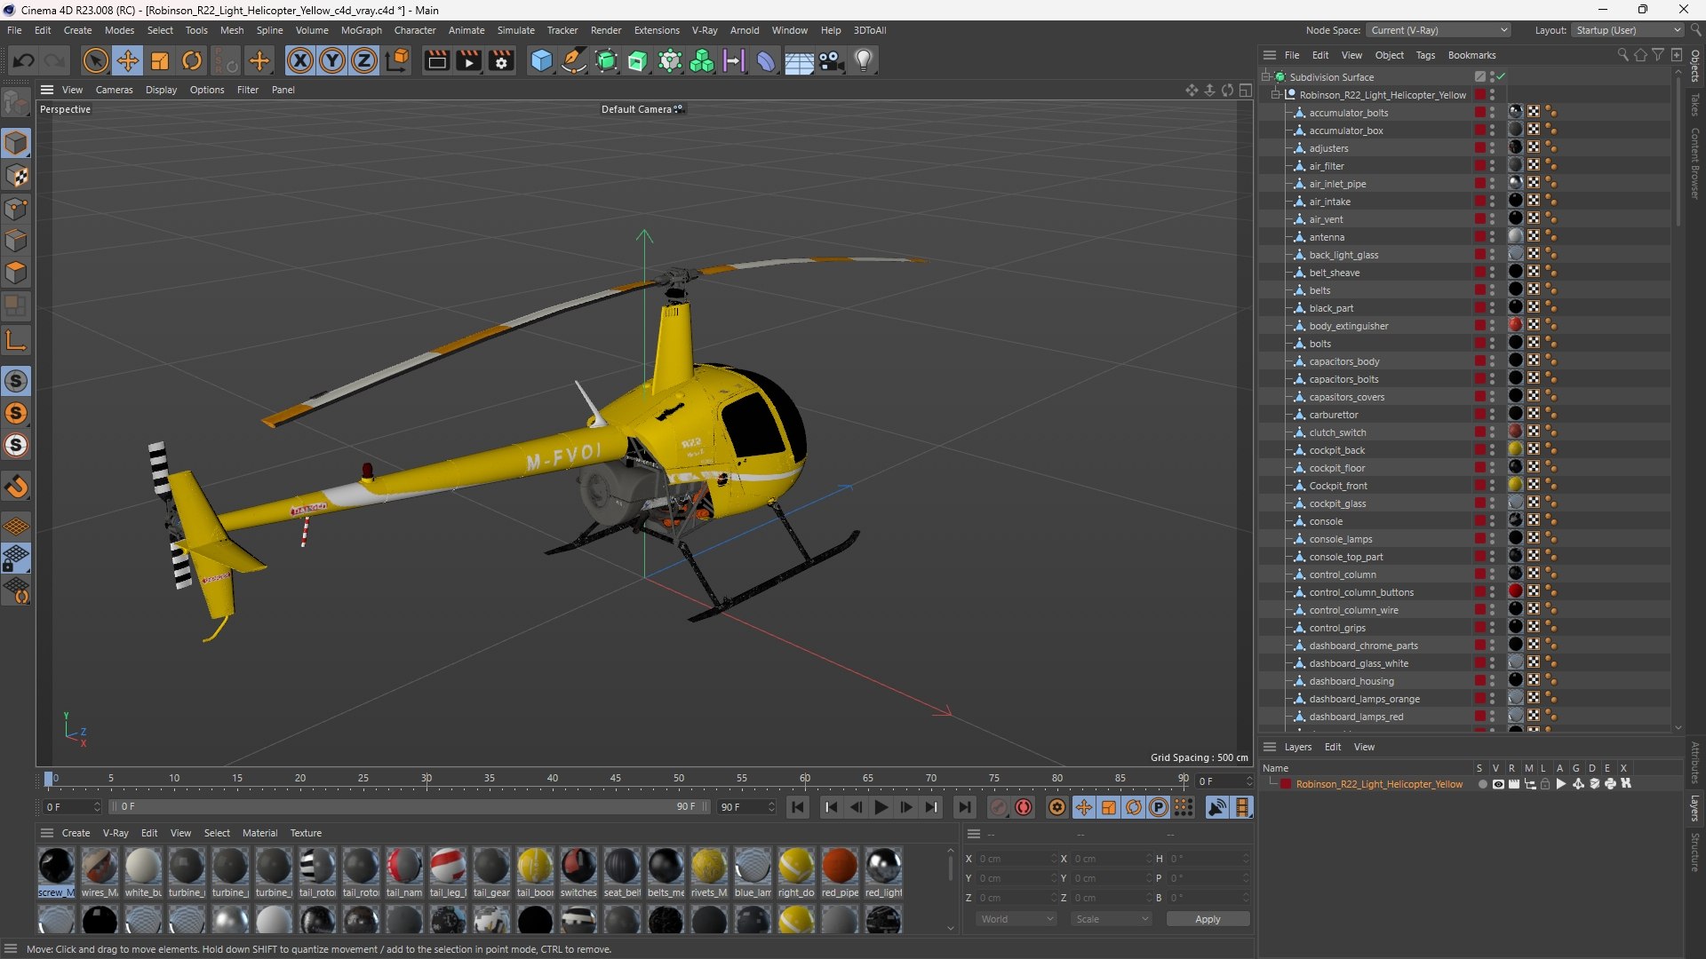The height and width of the screenshot is (959, 1706).
Task: Collapse the Subdivision Surface tree node
Action: coord(1266,77)
